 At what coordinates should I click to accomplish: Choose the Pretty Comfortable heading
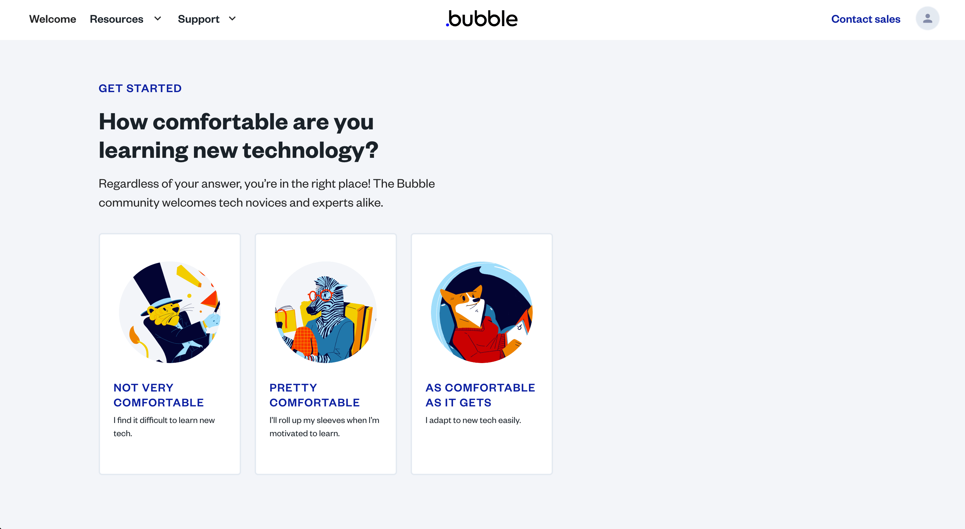pos(314,395)
